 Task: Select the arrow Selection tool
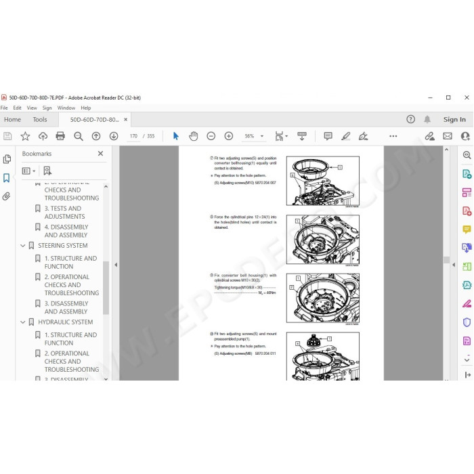(x=175, y=136)
